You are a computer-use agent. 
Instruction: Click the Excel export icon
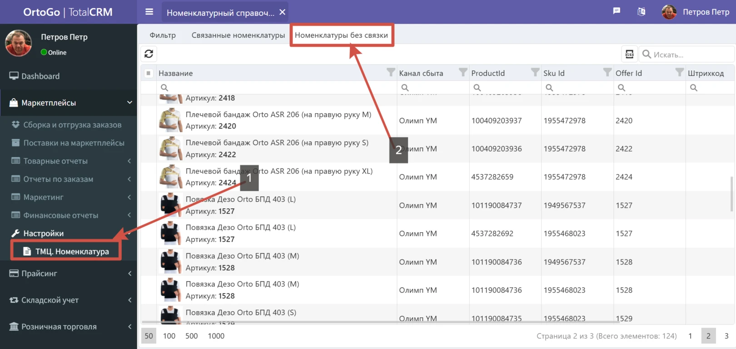point(629,55)
